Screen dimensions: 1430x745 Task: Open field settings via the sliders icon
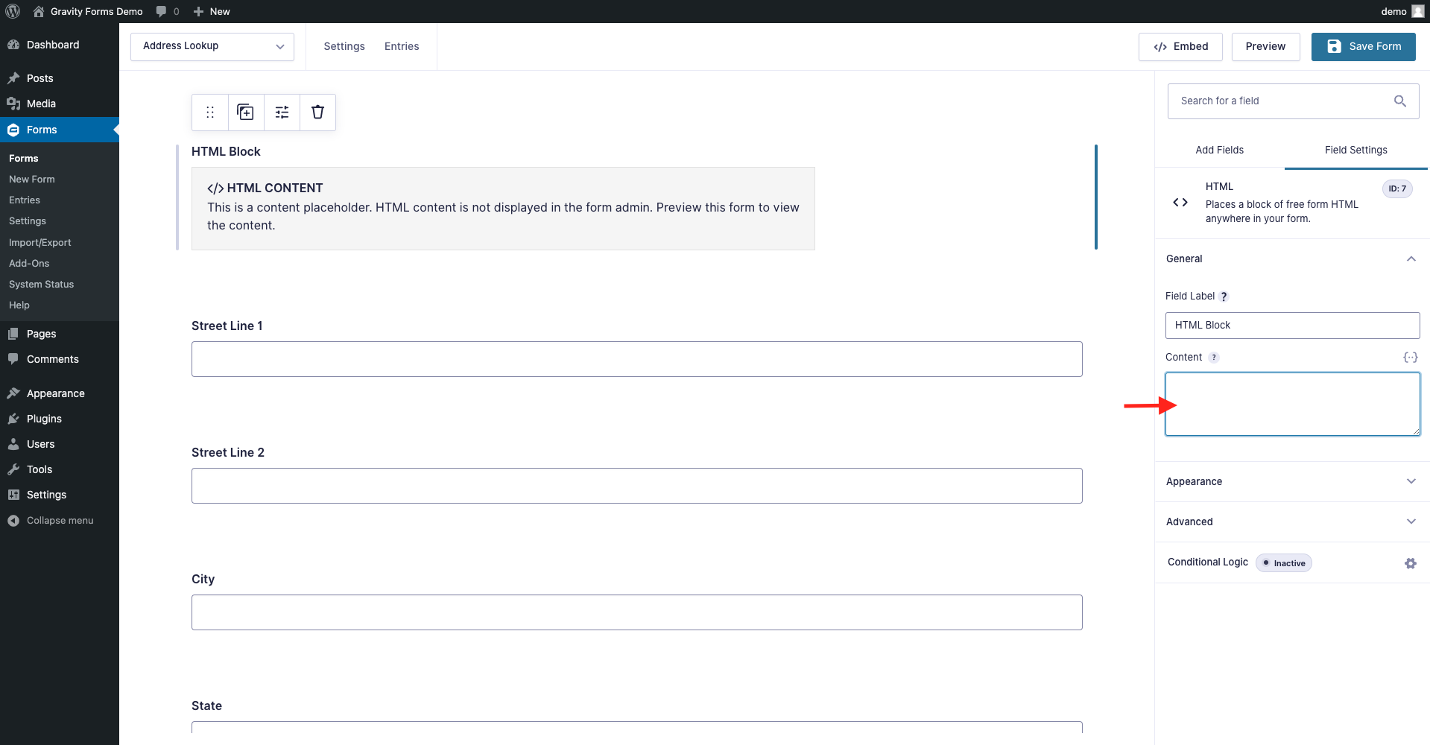click(x=281, y=112)
